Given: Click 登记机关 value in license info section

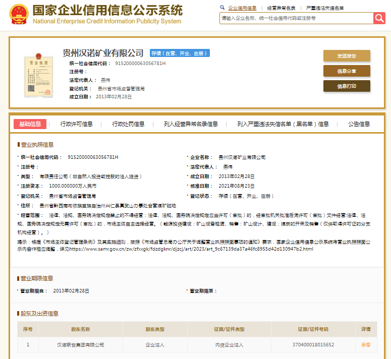Looking at the screenshot, I should point(73,196).
